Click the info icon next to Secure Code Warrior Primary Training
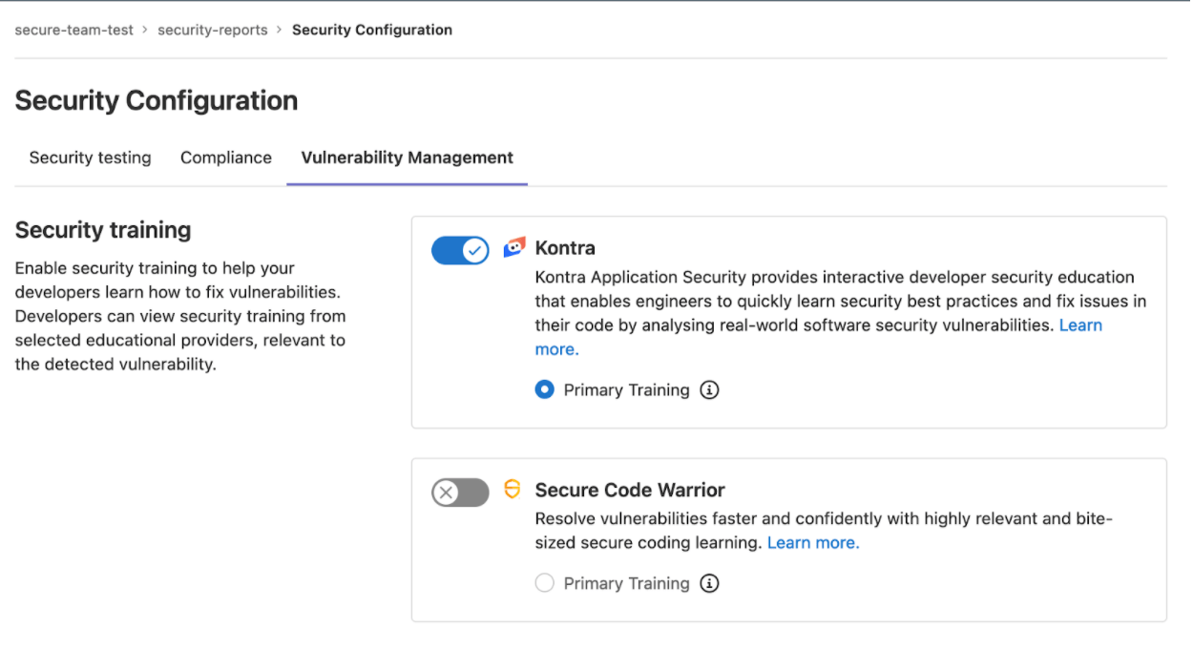Image resolution: width=1193 pixels, height=670 pixels. 709,583
